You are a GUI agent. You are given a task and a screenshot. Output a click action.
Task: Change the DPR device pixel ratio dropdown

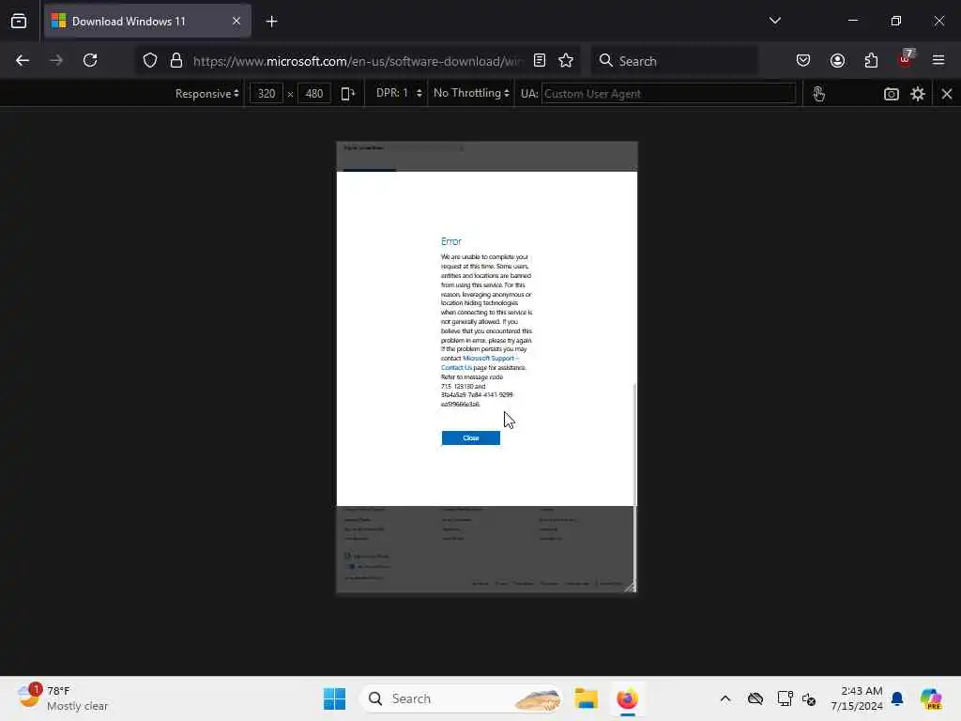pyautogui.click(x=398, y=93)
